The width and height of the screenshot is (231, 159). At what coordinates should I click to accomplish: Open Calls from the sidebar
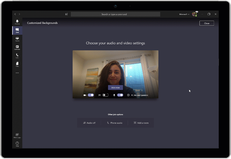17,56
